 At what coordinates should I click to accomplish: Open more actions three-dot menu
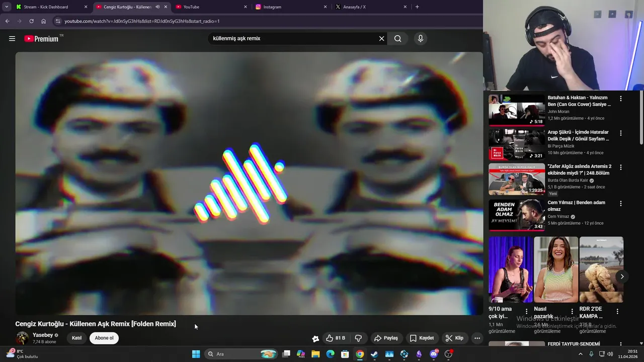click(477, 338)
